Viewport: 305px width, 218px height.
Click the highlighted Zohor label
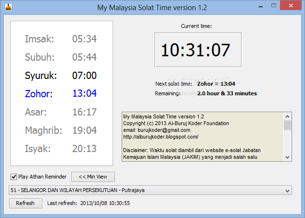coord(38,94)
